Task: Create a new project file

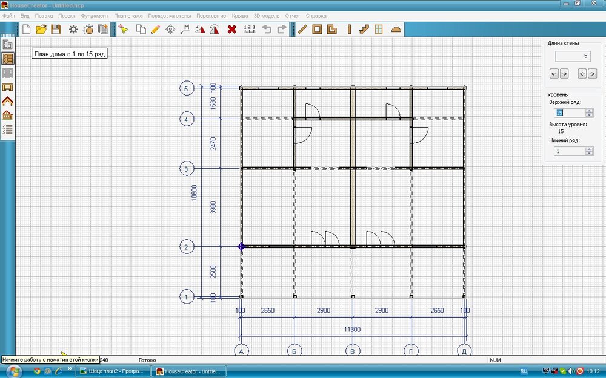Action: coord(26,29)
